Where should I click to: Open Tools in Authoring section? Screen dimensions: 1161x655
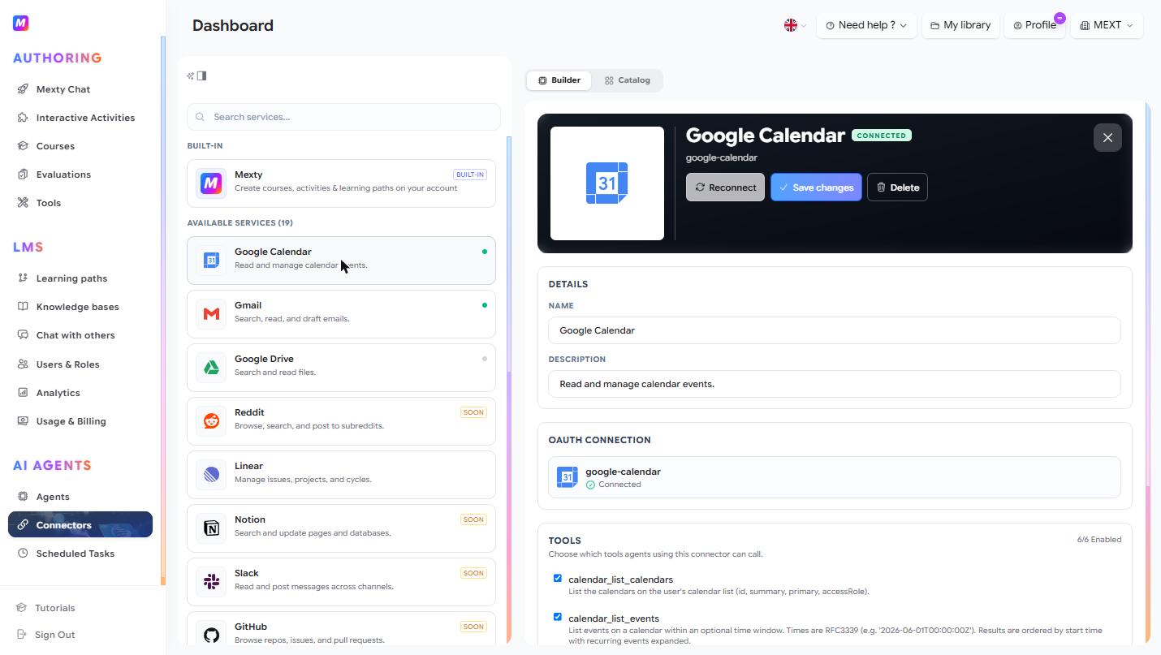coord(48,203)
